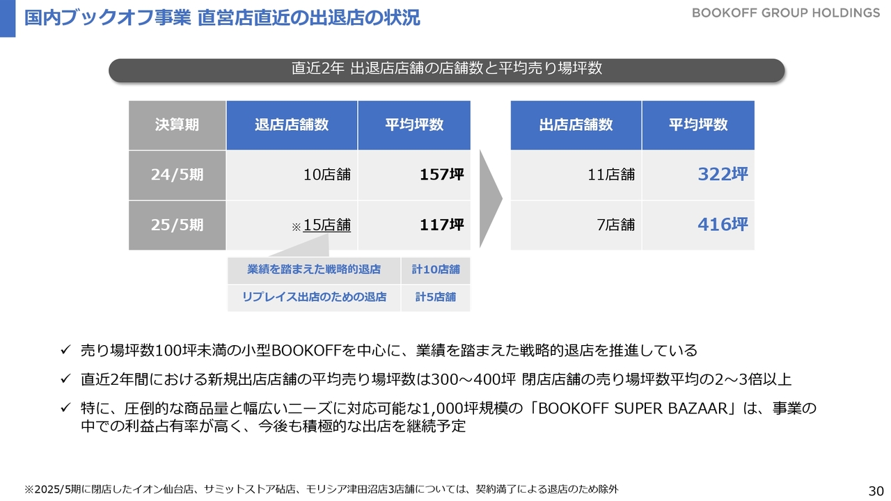
Task: Click the 計5店舗 breakdown cell
Action: point(436,297)
